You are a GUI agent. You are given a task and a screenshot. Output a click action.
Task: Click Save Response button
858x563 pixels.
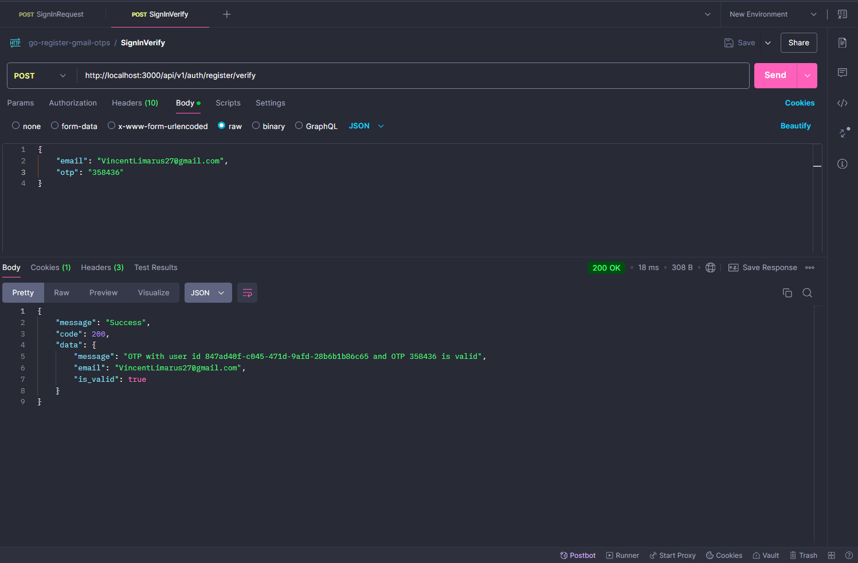pyautogui.click(x=762, y=268)
